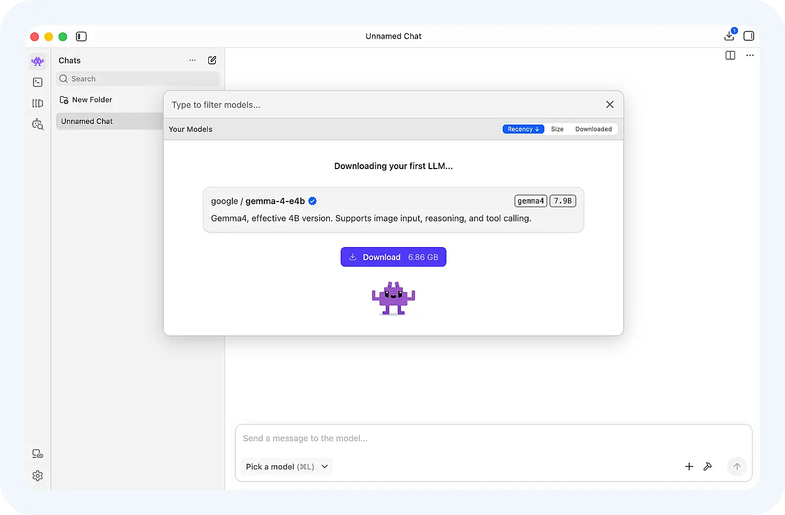Toggle the right sidebar panel icon
This screenshot has height=515, width=785.
point(749,36)
